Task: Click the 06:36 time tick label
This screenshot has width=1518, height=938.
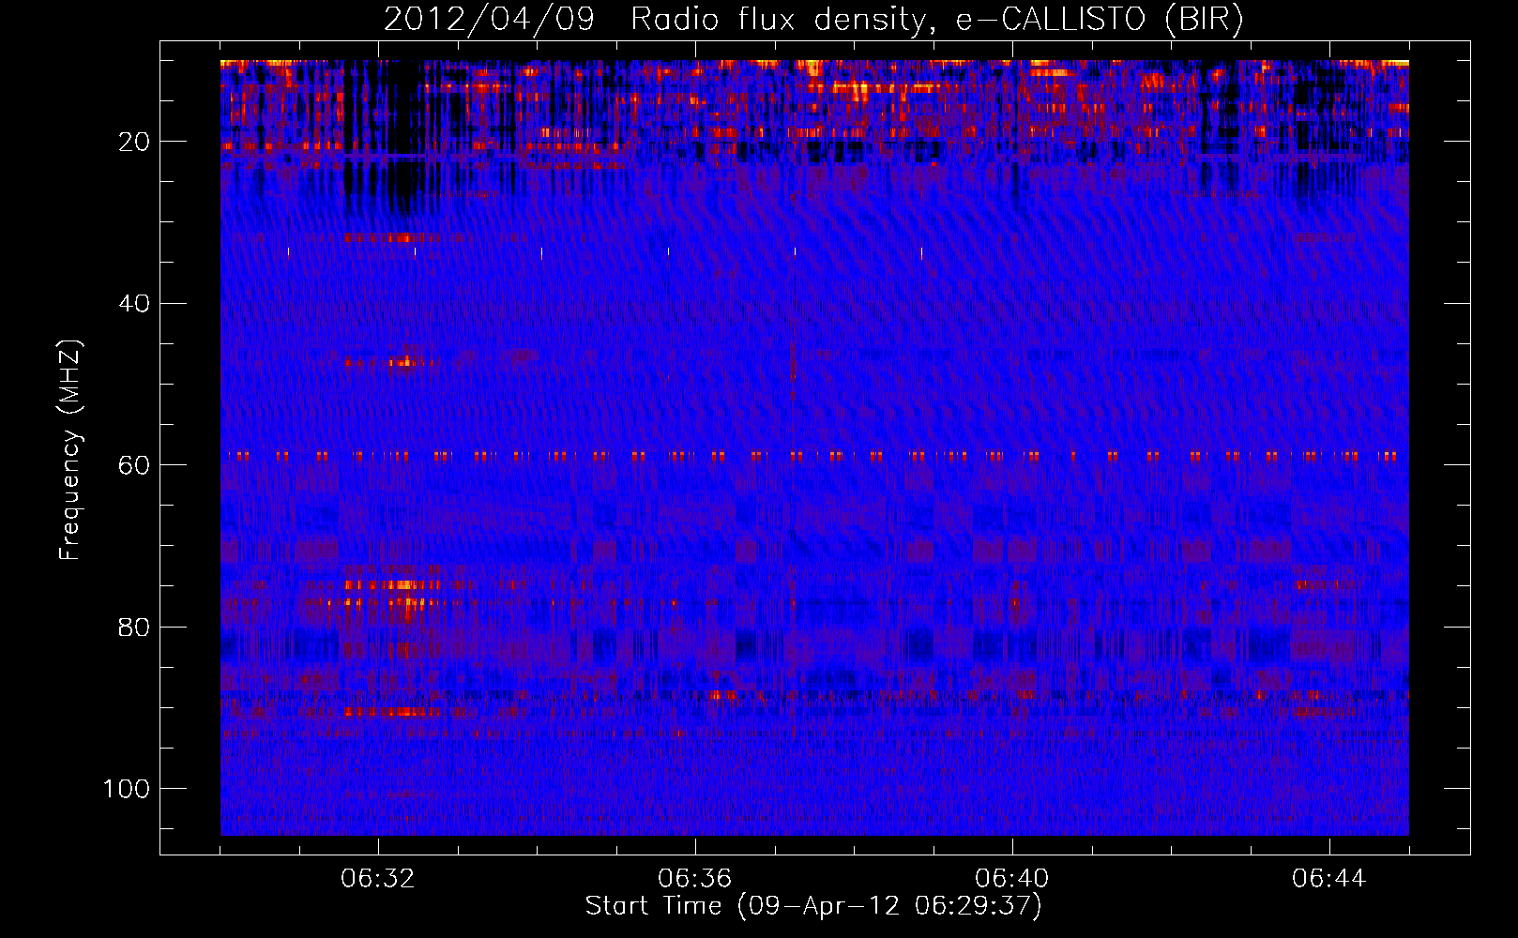Action: (695, 879)
